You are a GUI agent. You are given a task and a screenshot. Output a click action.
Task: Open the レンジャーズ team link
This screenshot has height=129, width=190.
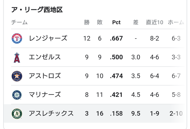(48, 38)
